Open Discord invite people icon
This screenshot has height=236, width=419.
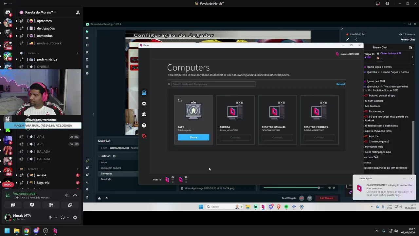(x=78, y=12)
